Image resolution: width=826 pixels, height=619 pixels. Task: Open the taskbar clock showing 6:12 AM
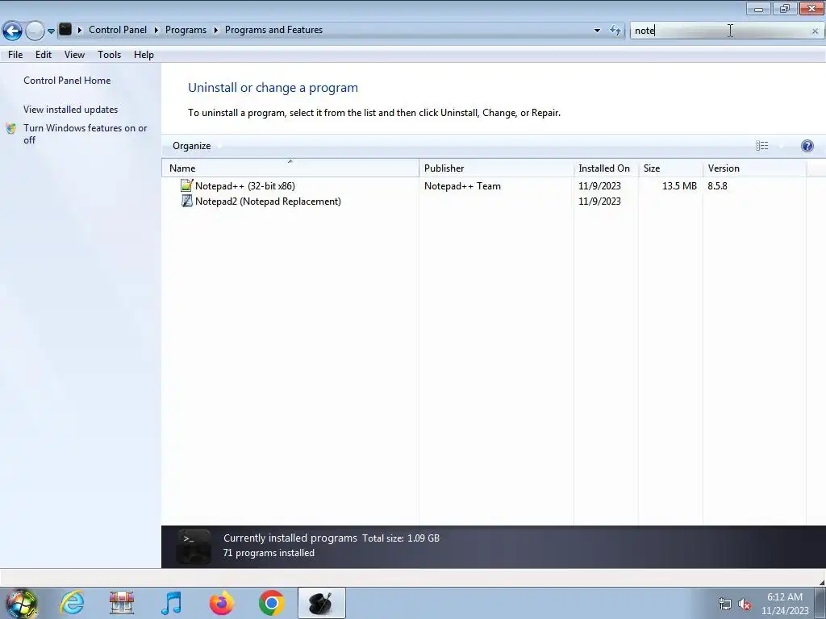(x=784, y=604)
